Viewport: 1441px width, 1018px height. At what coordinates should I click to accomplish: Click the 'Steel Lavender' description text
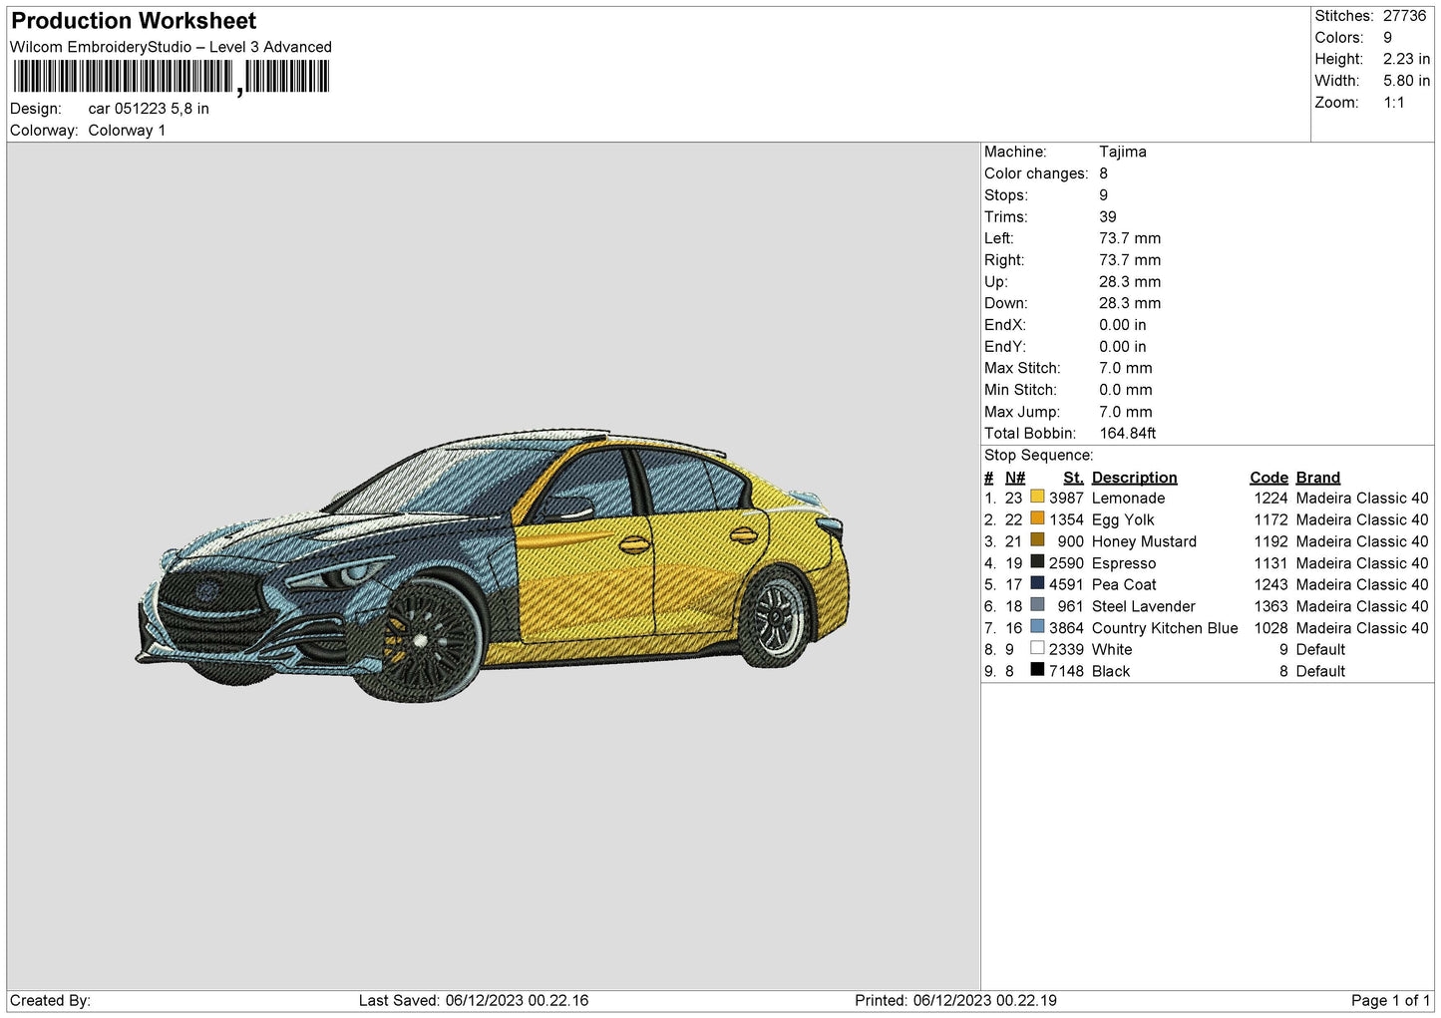click(1143, 607)
